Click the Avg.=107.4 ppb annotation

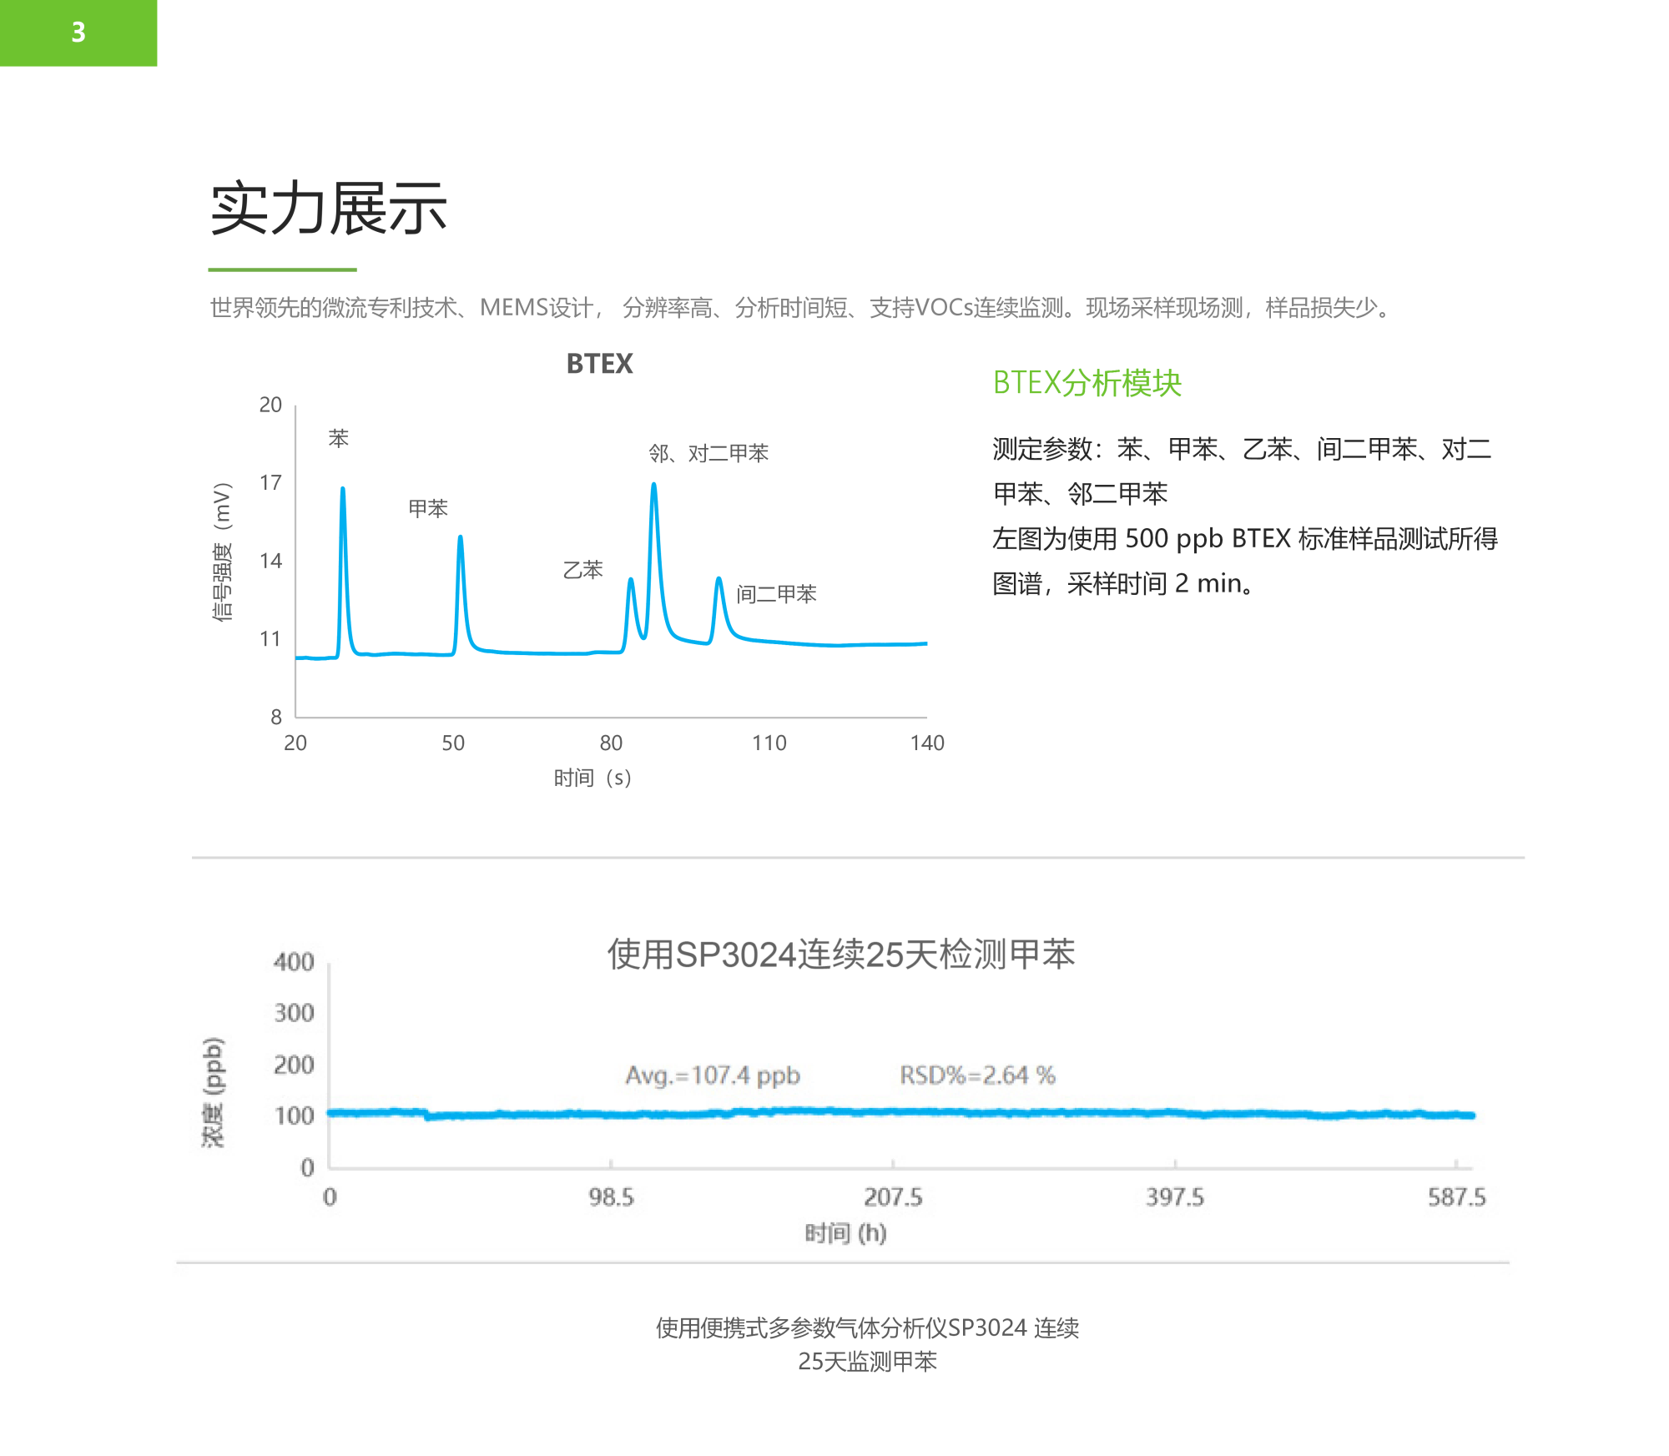coord(713,1075)
